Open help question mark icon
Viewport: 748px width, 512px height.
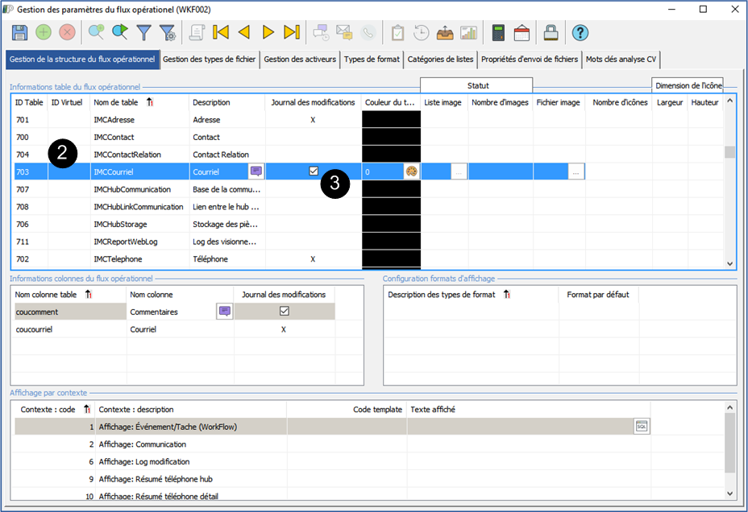tap(580, 33)
